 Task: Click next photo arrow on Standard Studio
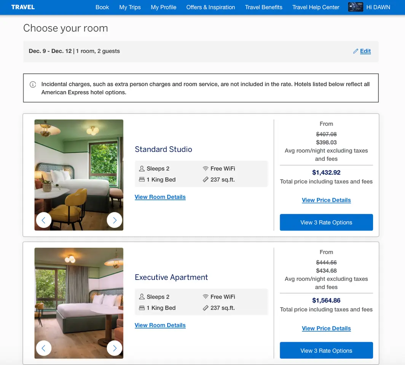[x=115, y=220]
